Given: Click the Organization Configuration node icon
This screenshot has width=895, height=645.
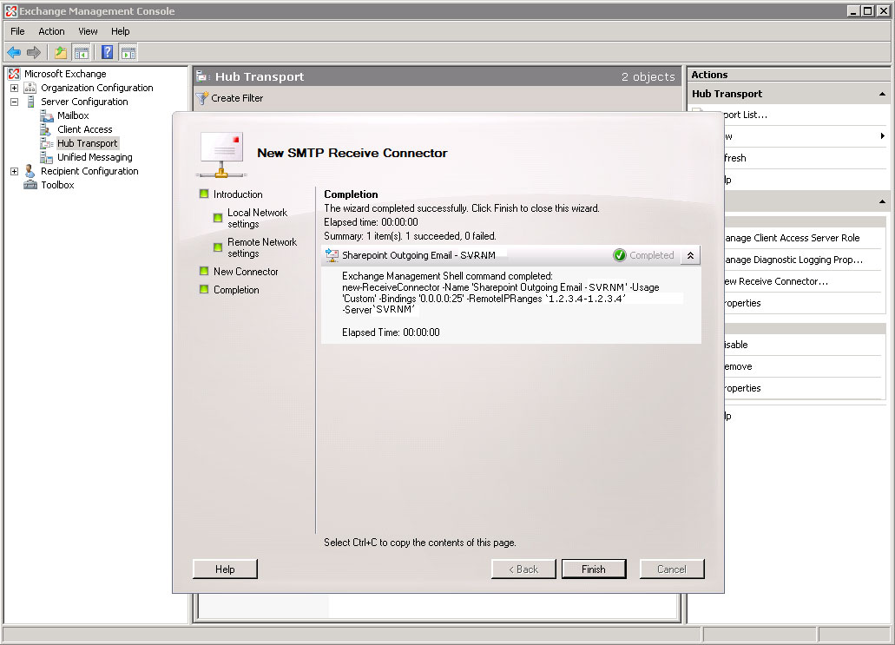Looking at the screenshot, I should point(30,88).
